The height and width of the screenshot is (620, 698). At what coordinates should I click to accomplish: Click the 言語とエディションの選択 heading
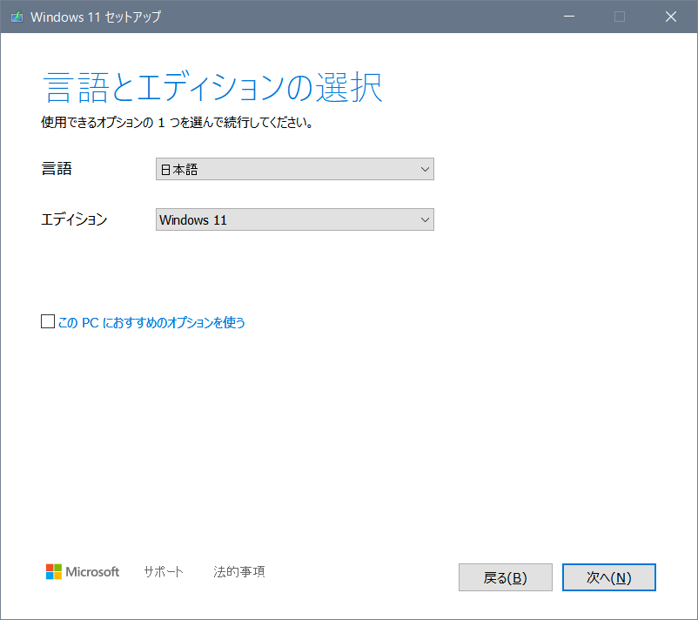pyautogui.click(x=212, y=87)
